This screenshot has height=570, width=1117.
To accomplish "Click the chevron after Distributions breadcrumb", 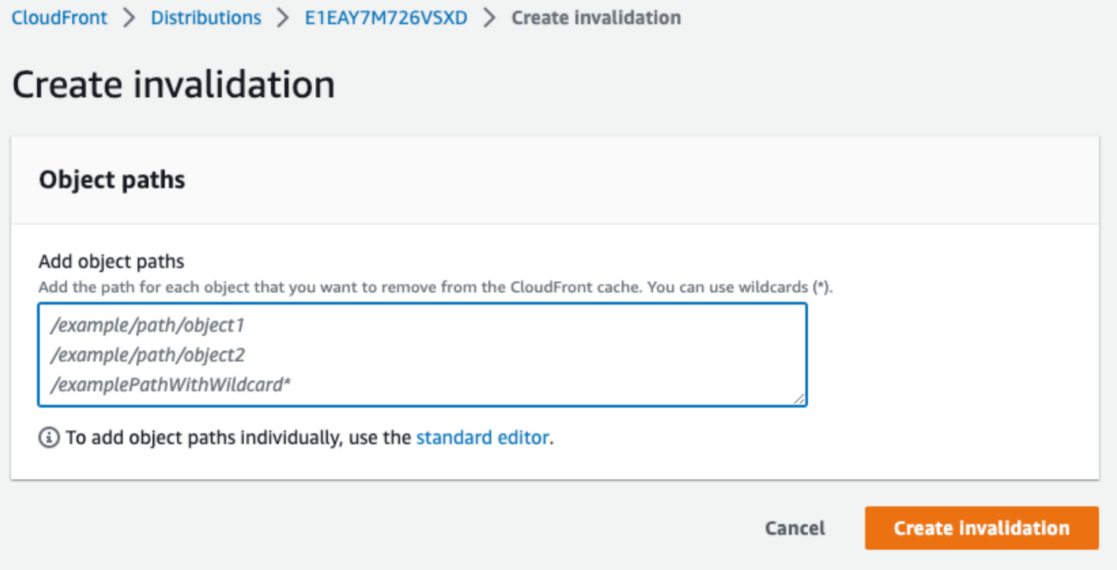I will coord(284,18).
